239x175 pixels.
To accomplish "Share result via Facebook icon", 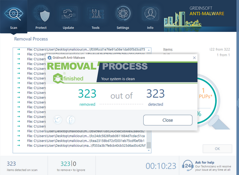I will coord(70,120).
